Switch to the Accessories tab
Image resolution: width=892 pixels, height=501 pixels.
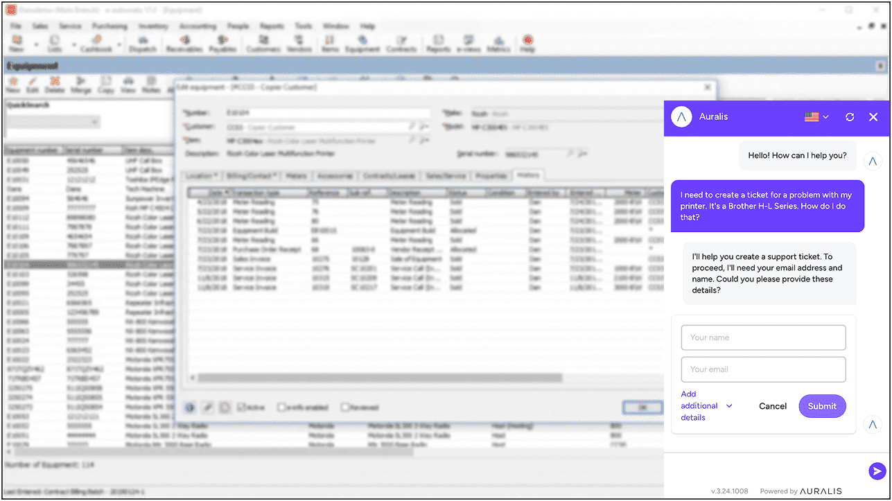tap(335, 176)
